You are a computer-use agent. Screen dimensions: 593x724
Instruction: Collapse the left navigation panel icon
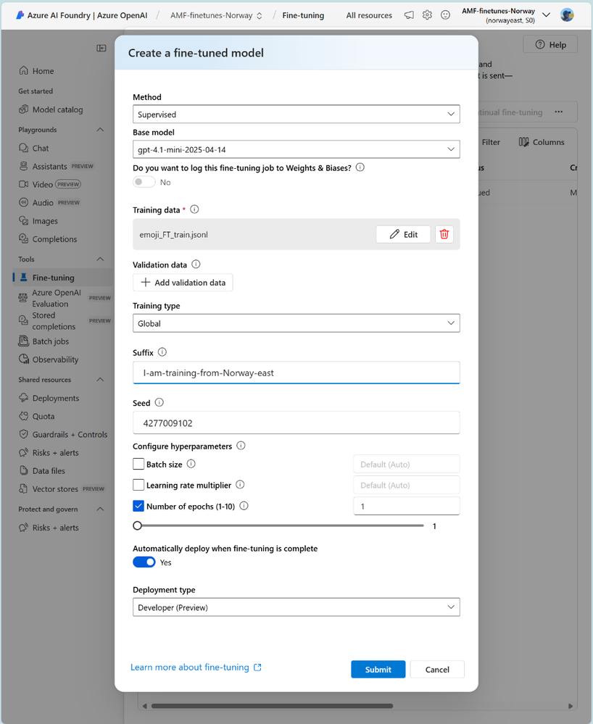101,48
